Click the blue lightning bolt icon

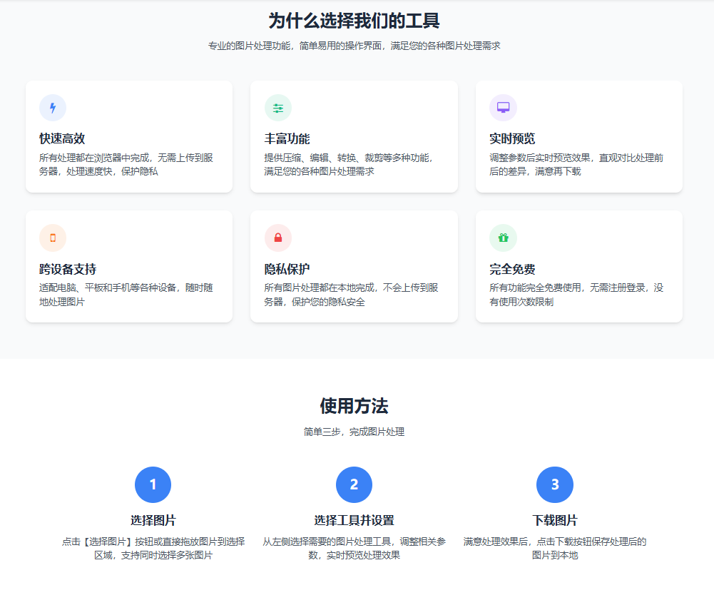(53, 108)
